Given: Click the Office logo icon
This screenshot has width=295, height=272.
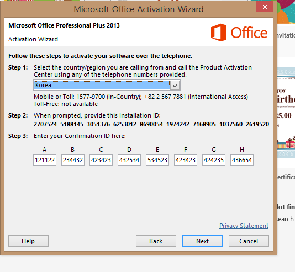Looking at the screenshot, I should coord(218,33).
